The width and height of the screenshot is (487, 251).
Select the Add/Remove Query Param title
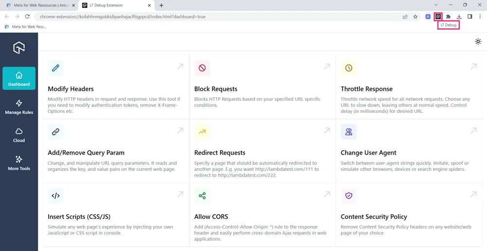86,153
